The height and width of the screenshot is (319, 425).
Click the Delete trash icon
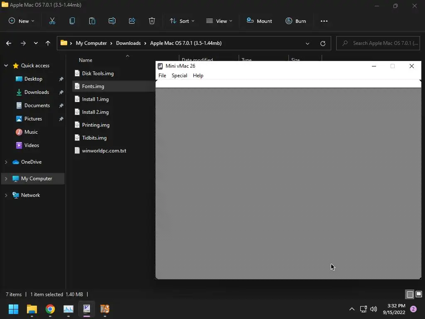click(x=152, y=21)
